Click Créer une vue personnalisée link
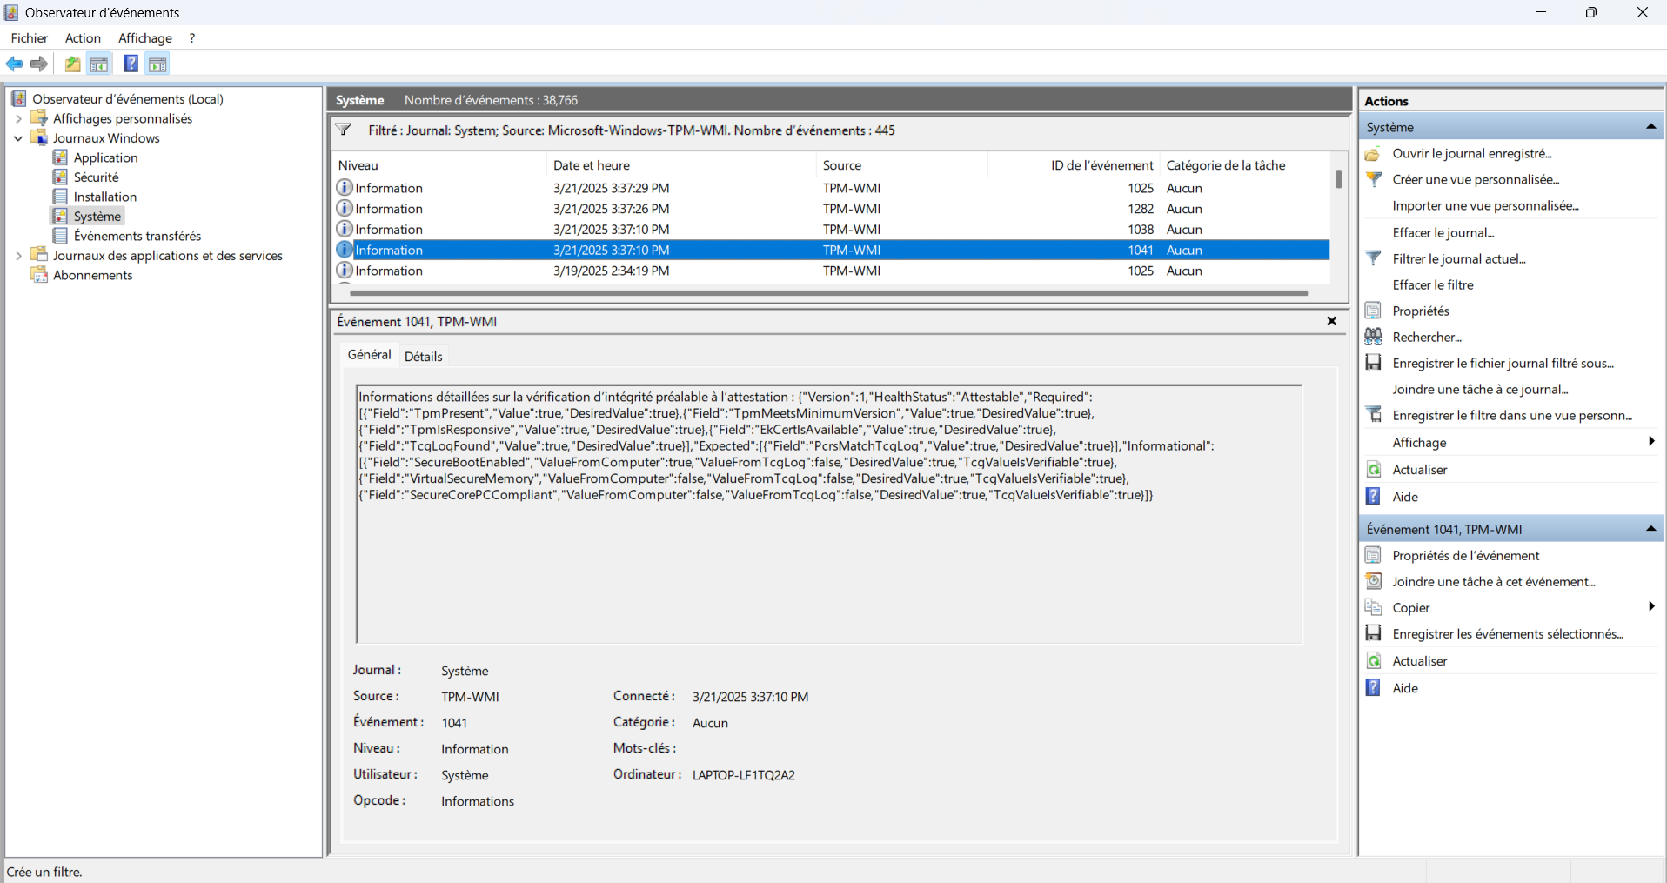 coord(1476,179)
